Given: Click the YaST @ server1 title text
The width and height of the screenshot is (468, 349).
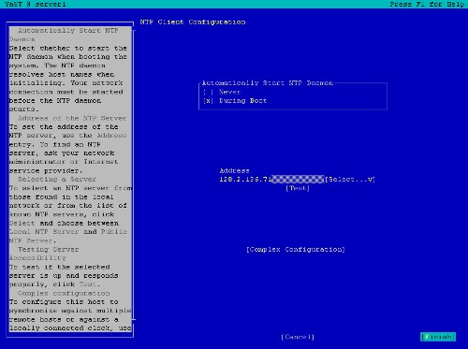Looking at the screenshot, I should click(x=36, y=5).
